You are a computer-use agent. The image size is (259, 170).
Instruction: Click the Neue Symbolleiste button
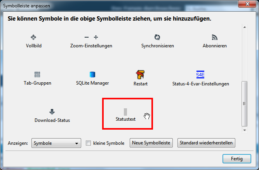151,143
